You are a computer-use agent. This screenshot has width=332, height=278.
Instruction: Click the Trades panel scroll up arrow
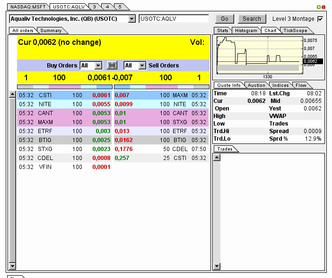click(x=217, y=157)
